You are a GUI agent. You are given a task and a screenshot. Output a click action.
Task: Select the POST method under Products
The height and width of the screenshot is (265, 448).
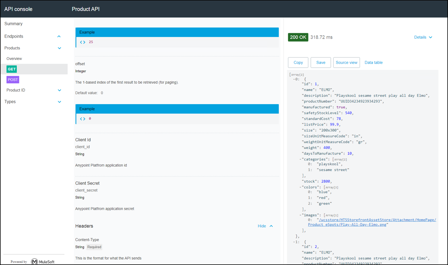tap(13, 80)
